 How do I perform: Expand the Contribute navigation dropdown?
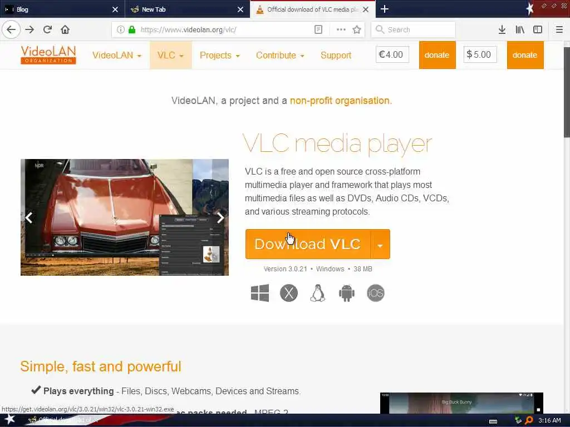point(280,55)
